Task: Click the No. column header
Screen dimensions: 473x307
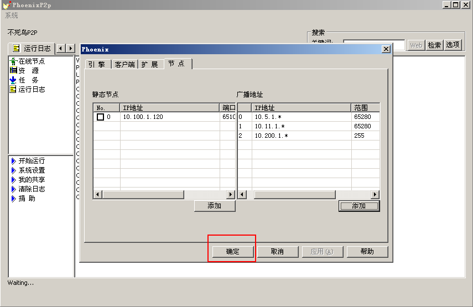Action: [107, 108]
